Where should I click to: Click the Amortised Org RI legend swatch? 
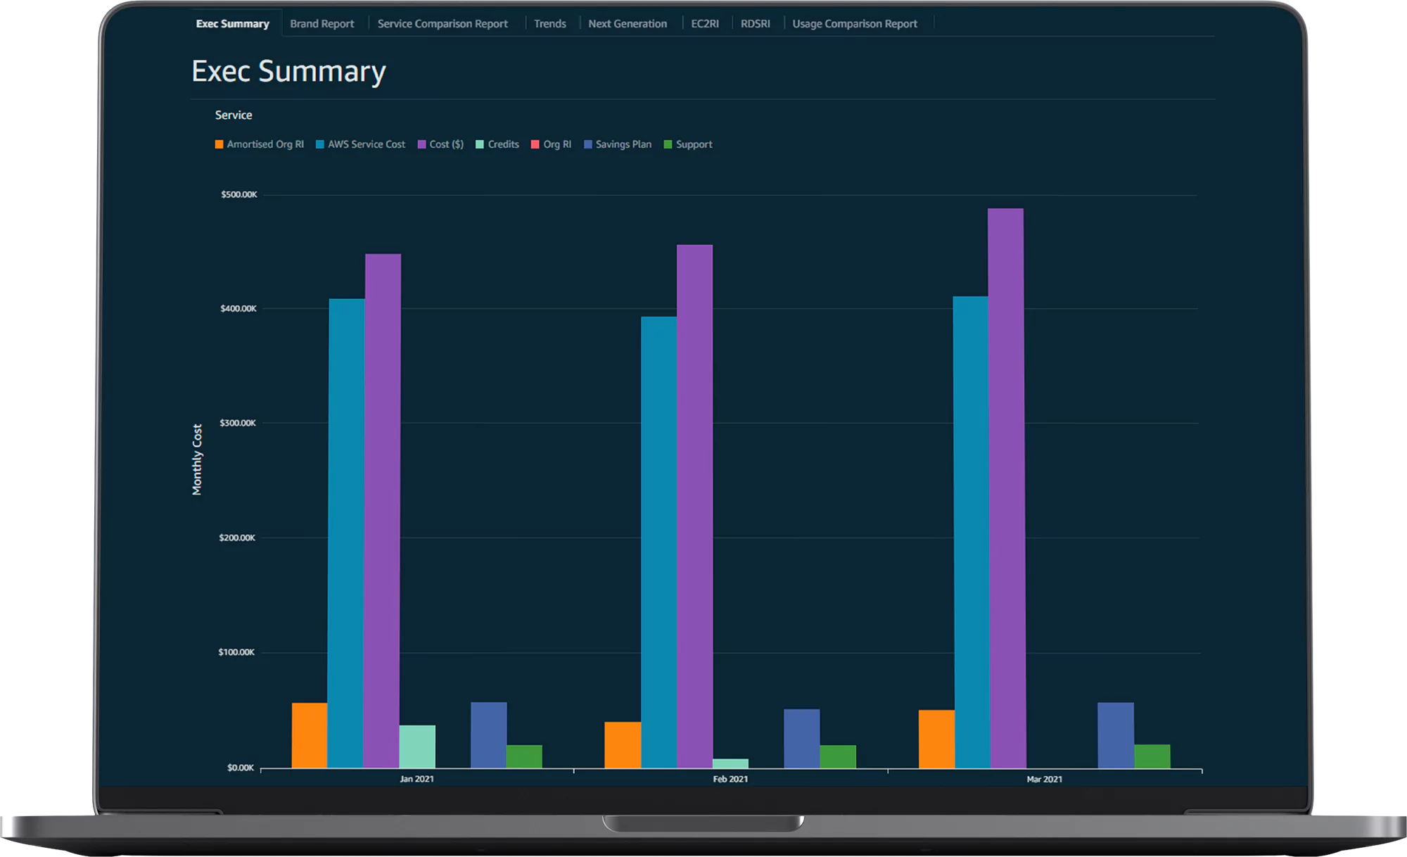click(219, 144)
